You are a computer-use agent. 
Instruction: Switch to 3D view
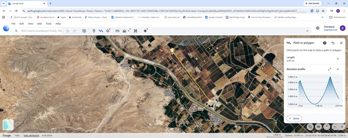[319, 127]
